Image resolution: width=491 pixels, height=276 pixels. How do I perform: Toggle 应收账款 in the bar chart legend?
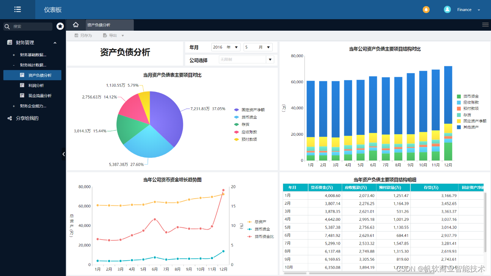468,102
